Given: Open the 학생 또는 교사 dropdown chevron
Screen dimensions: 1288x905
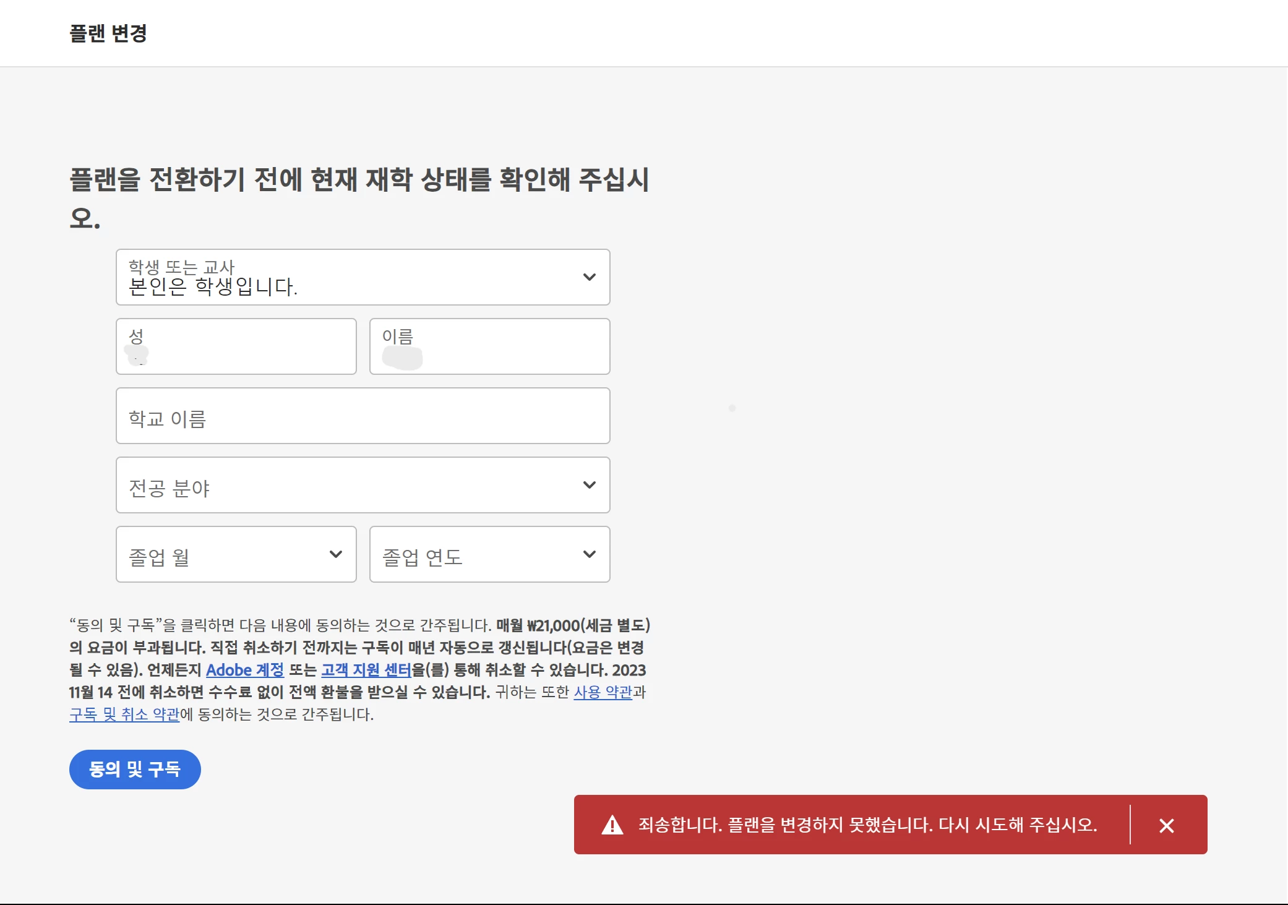Looking at the screenshot, I should coord(589,277).
